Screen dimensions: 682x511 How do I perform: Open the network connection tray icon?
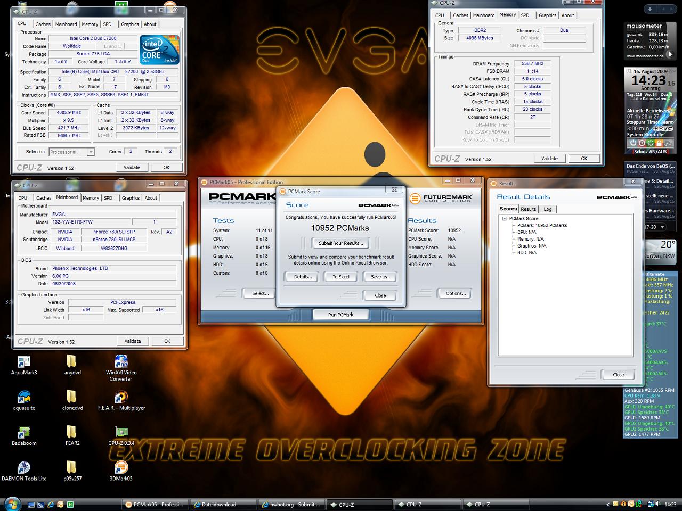pyautogui.click(x=651, y=504)
